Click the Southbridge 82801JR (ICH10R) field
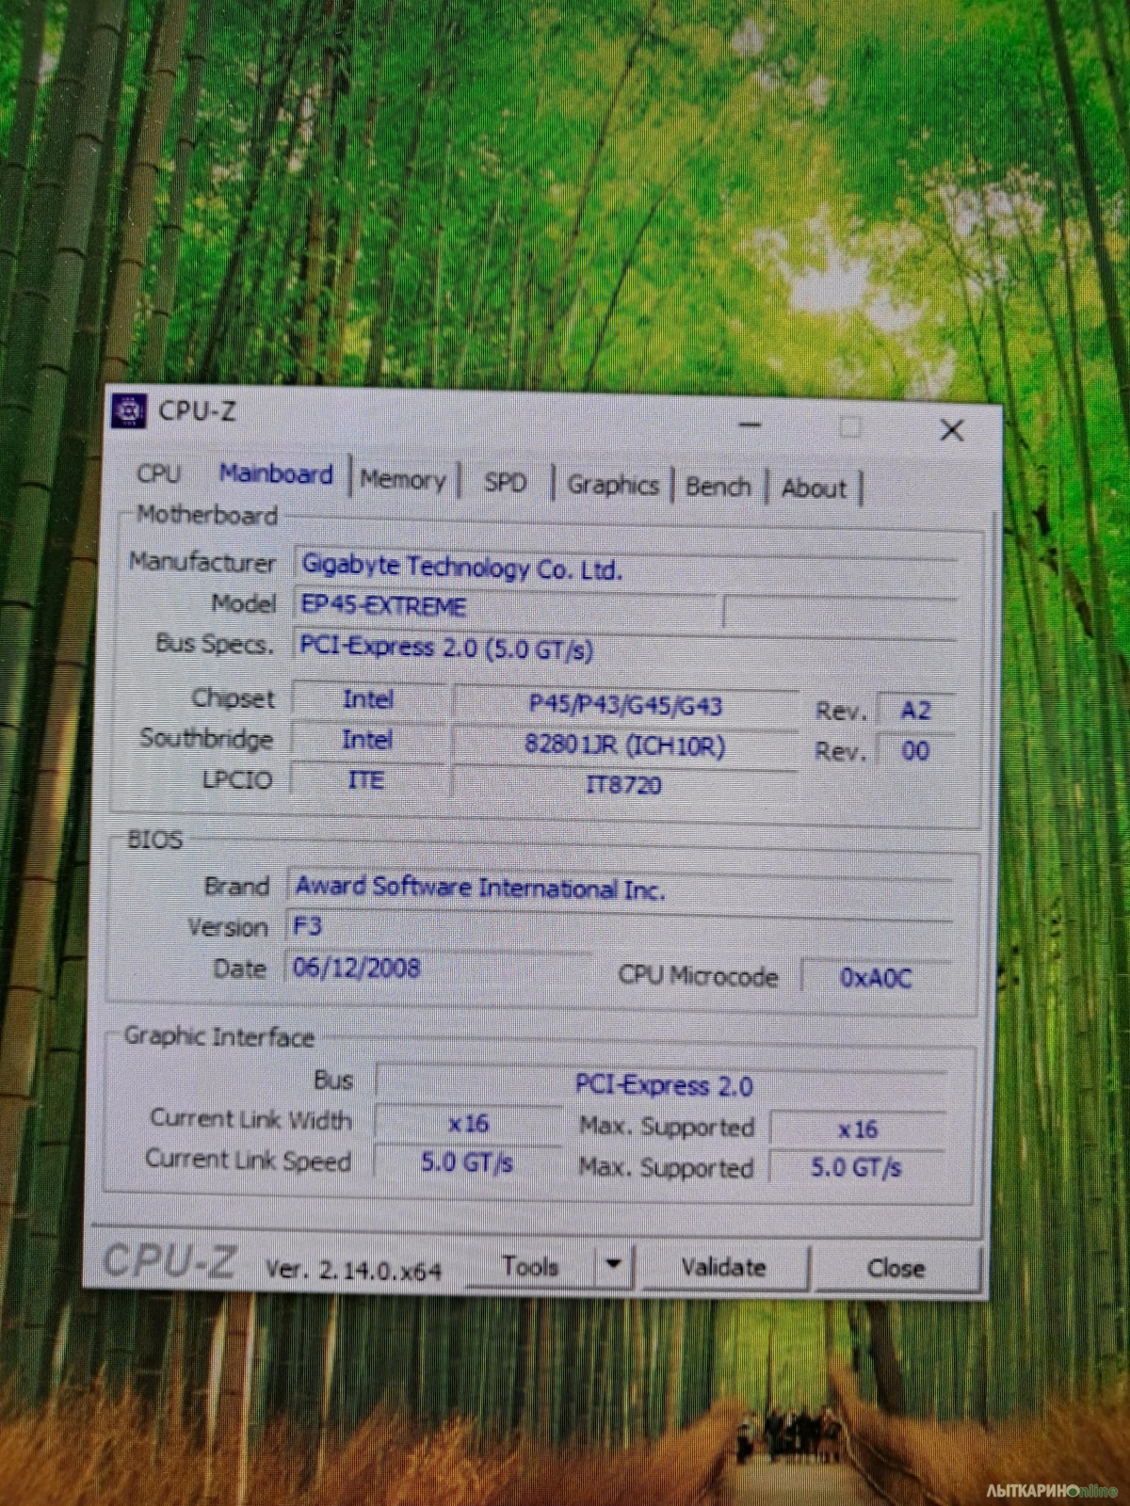Viewport: 1130px width, 1506px height. tap(624, 745)
